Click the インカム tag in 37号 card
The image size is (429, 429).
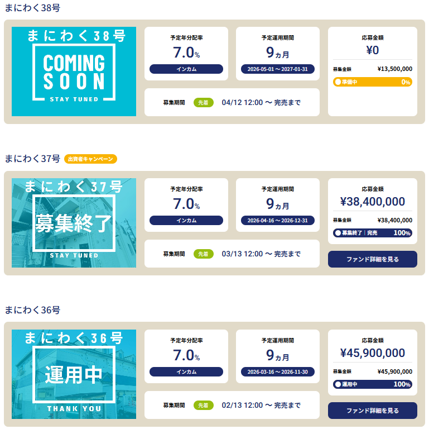click(x=186, y=220)
